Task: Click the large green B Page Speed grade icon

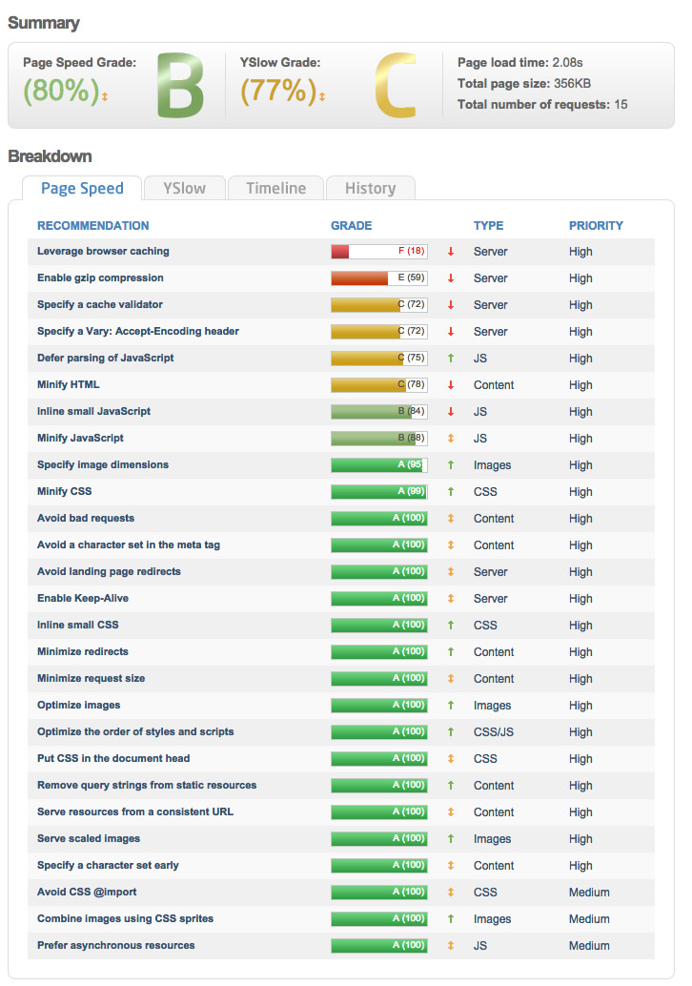Action: (180, 88)
